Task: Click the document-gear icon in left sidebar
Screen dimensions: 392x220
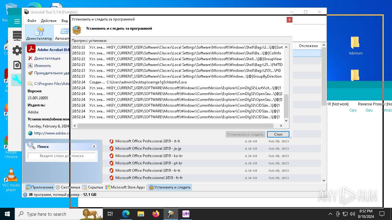Action: point(17,65)
